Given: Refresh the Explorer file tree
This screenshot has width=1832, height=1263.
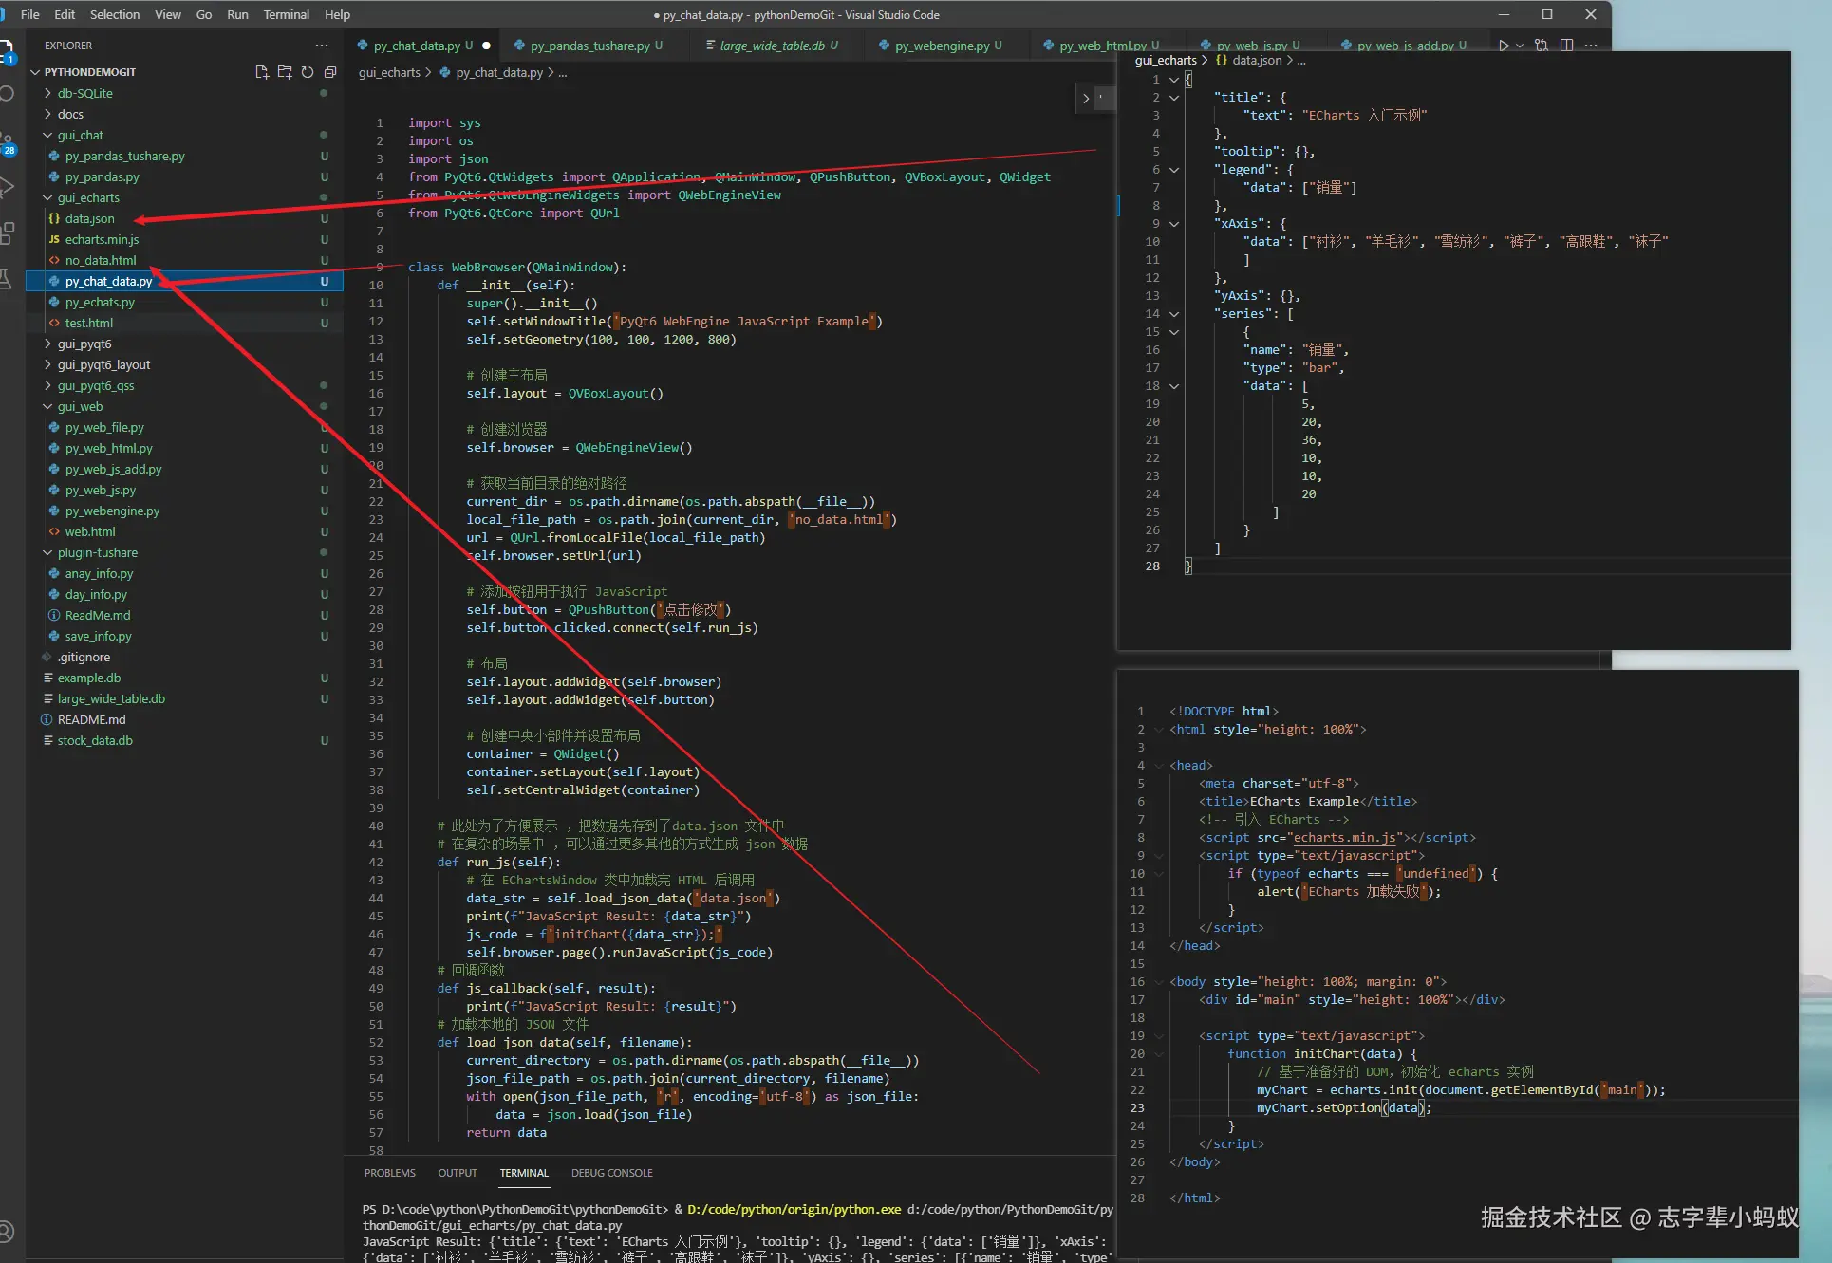Looking at the screenshot, I should tap(308, 72).
